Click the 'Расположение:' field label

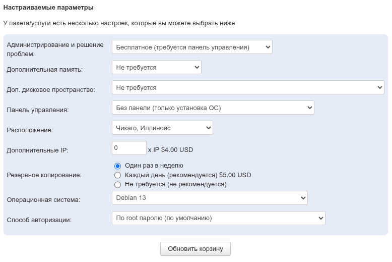(x=30, y=130)
